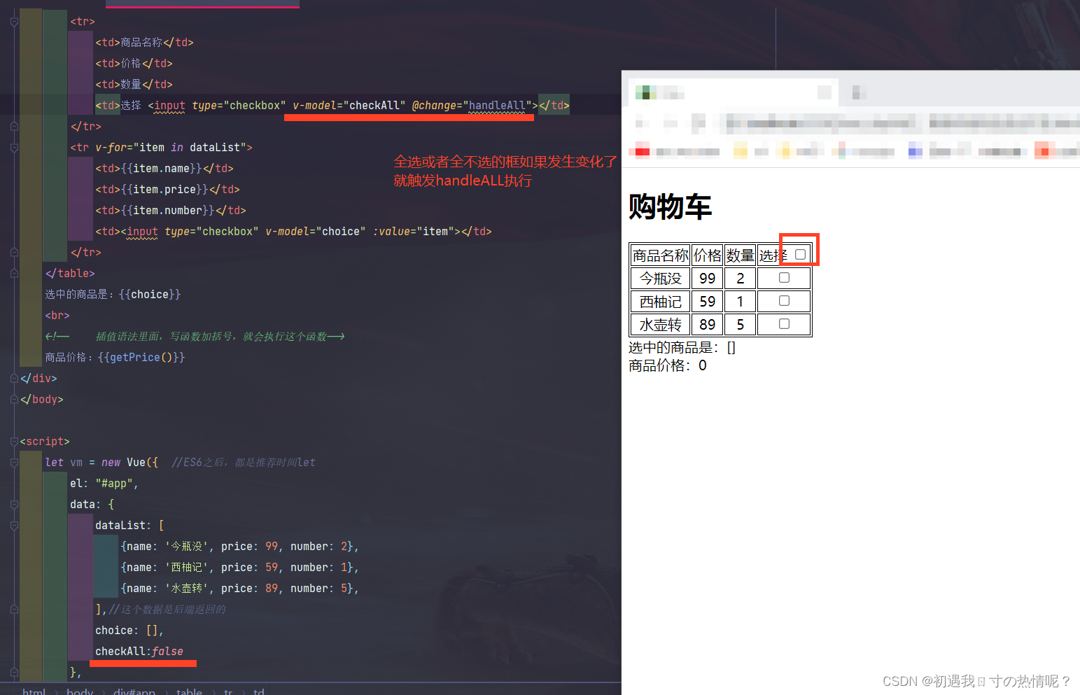Click the 'el: "#app",' code line
This screenshot has width=1080, height=695.
tap(104, 484)
